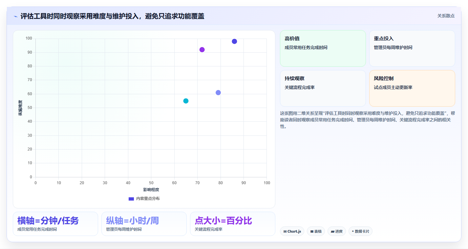Click the Chart.js tag
The width and height of the screenshot is (468, 249).
[x=292, y=231]
